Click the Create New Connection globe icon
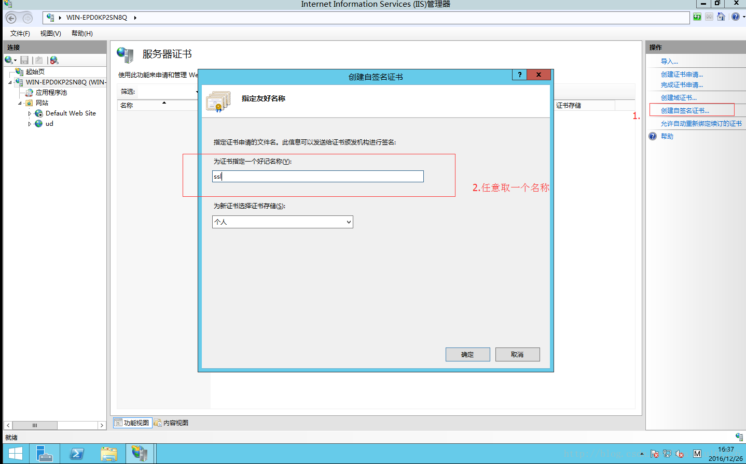Screen dimensions: 746x464 click(x=9, y=60)
